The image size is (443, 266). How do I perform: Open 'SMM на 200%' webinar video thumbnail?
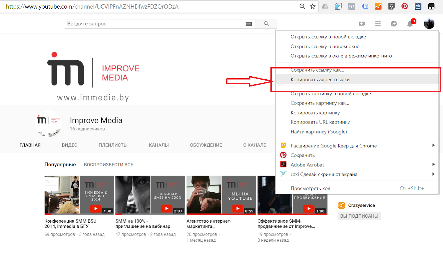point(150,195)
